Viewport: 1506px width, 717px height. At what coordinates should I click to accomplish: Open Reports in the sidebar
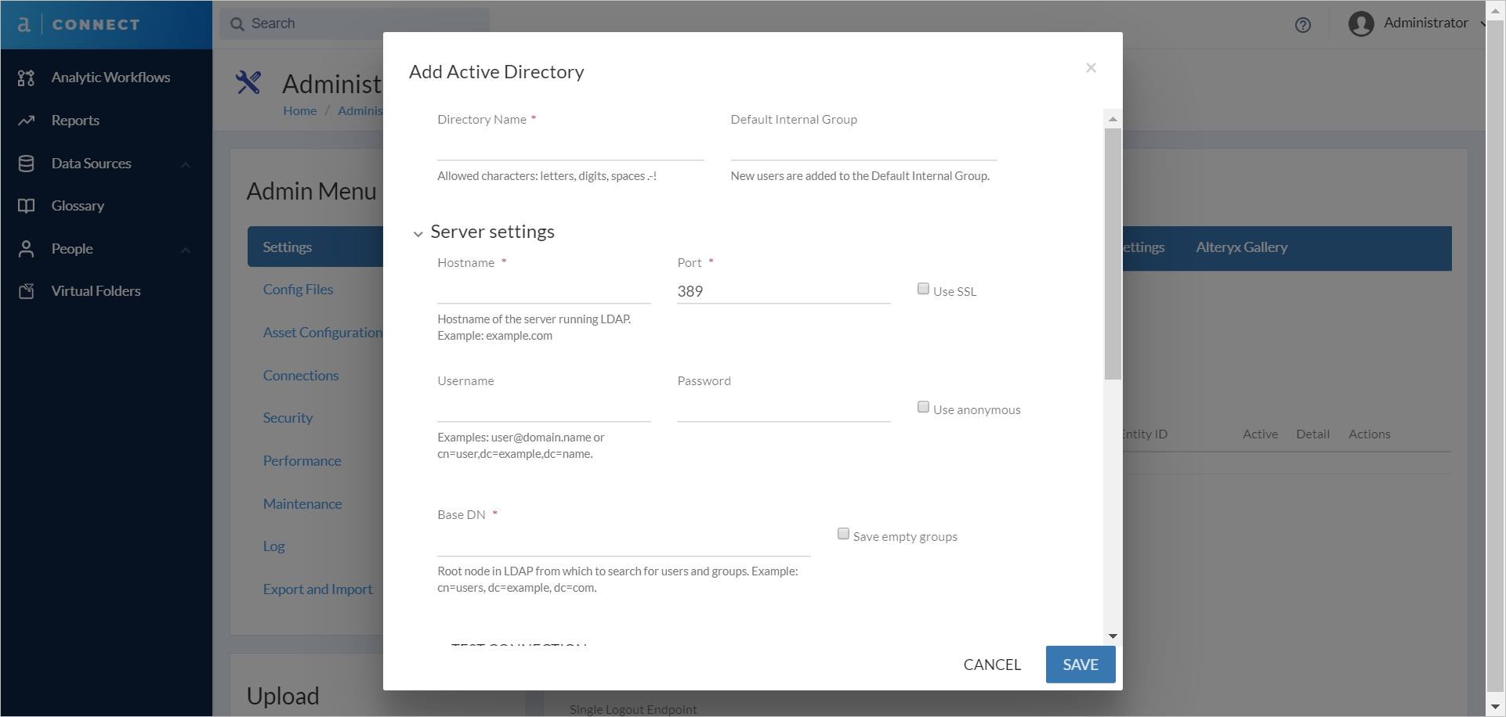click(75, 121)
